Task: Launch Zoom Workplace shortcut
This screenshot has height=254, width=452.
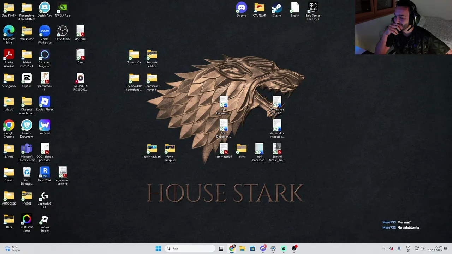Action: pyautogui.click(x=44, y=35)
